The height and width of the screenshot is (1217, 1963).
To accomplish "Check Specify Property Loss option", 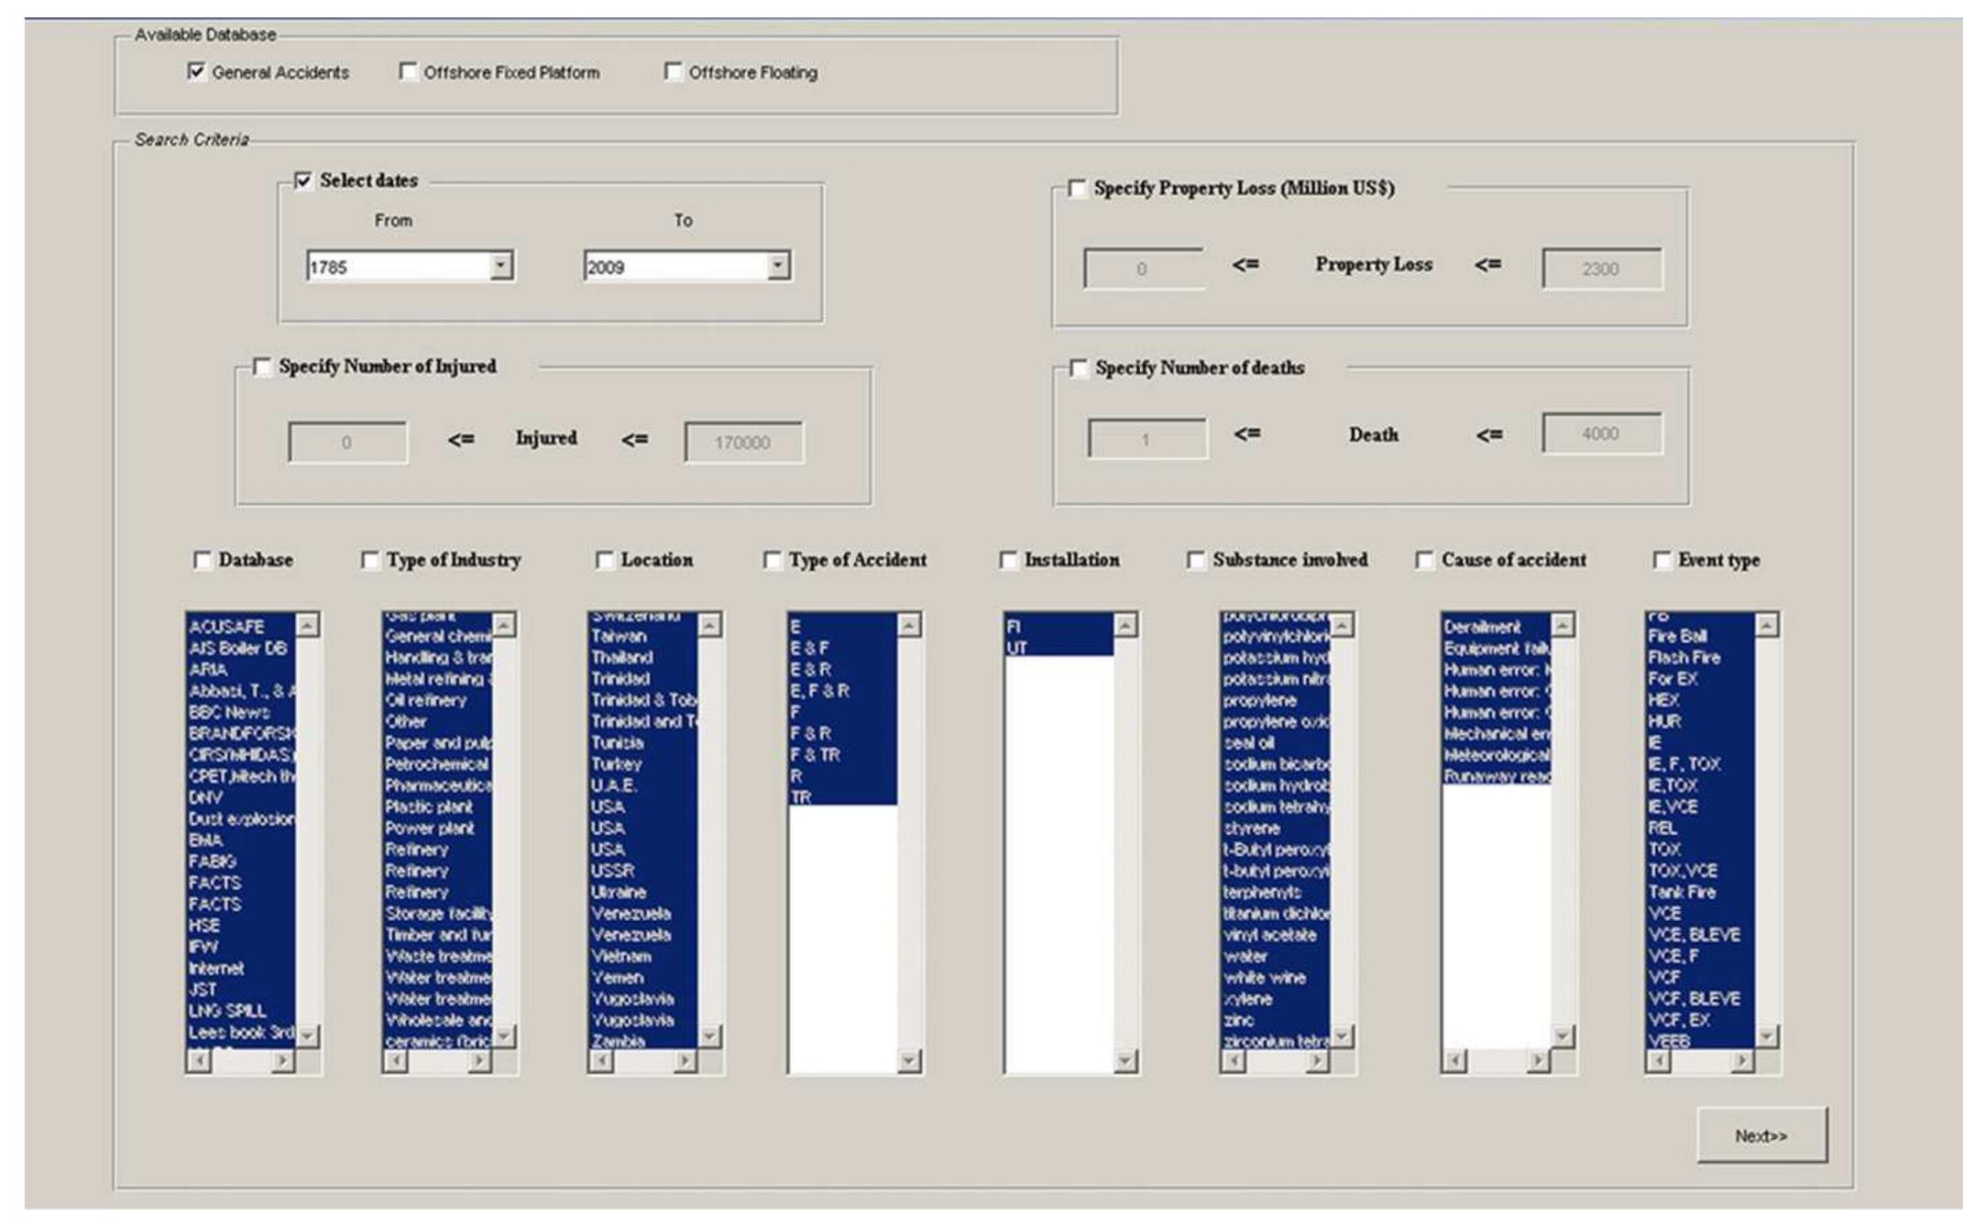I will tap(1077, 188).
